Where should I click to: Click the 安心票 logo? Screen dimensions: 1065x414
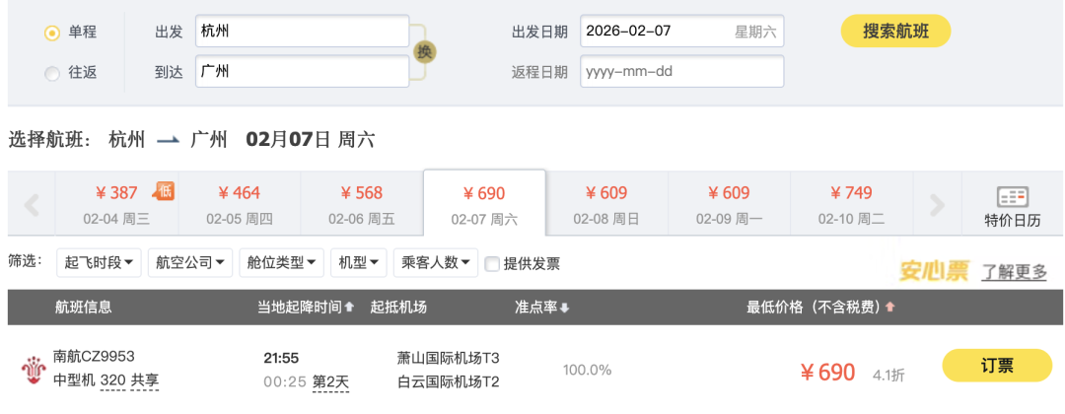[x=934, y=271]
